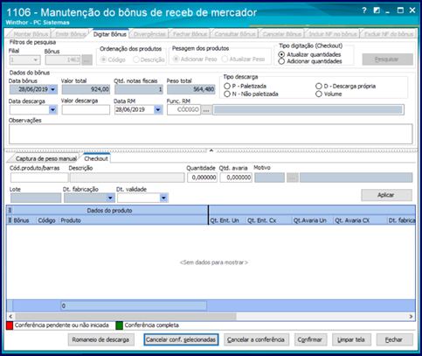Open Excluir NF do bônus tab

(x=389, y=34)
